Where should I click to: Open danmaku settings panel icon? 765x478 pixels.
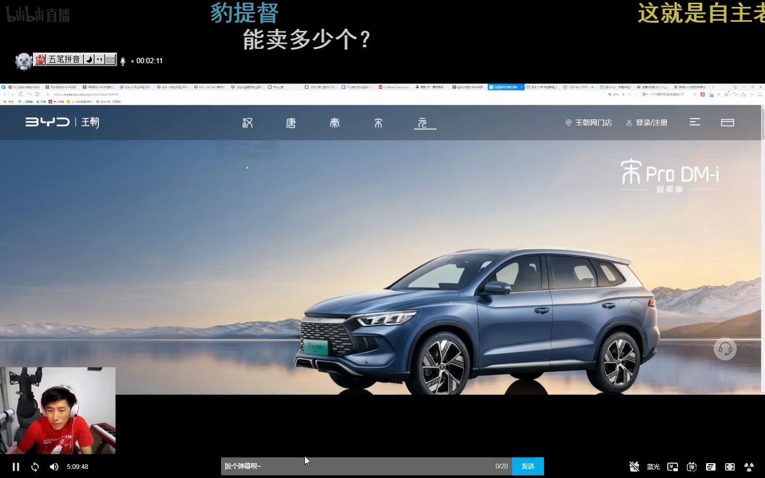(x=711, y=466)
